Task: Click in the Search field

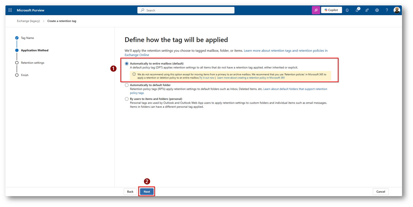Action: tap(186, 10)
